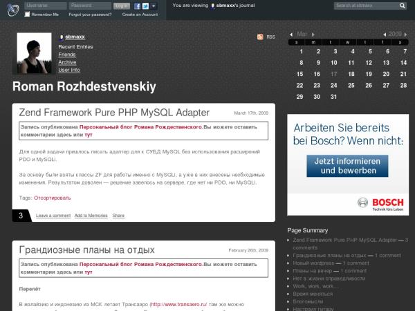Tick the Remember Me checkbox
The width and height of the screenshot is (415, 311).
[27, 15]
